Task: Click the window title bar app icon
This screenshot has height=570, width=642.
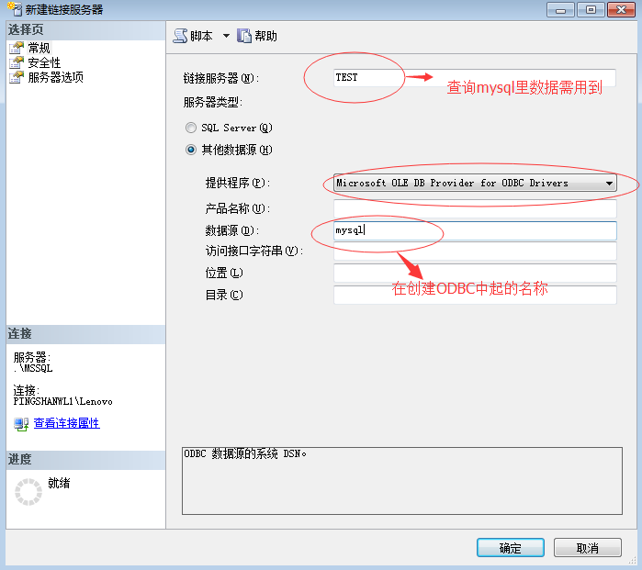Action: (x=15, y=9)
